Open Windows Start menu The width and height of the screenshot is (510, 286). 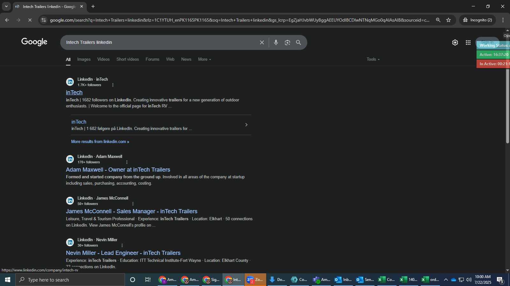8,280
